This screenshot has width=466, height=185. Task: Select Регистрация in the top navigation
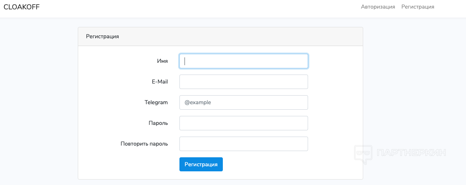tap(418, 7)
